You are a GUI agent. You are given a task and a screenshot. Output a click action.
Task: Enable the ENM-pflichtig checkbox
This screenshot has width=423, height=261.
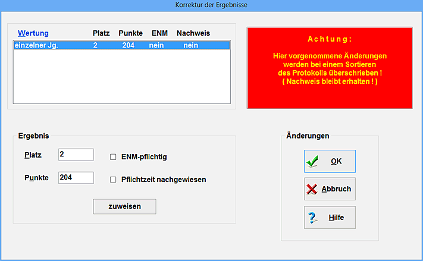pos(113,158)
